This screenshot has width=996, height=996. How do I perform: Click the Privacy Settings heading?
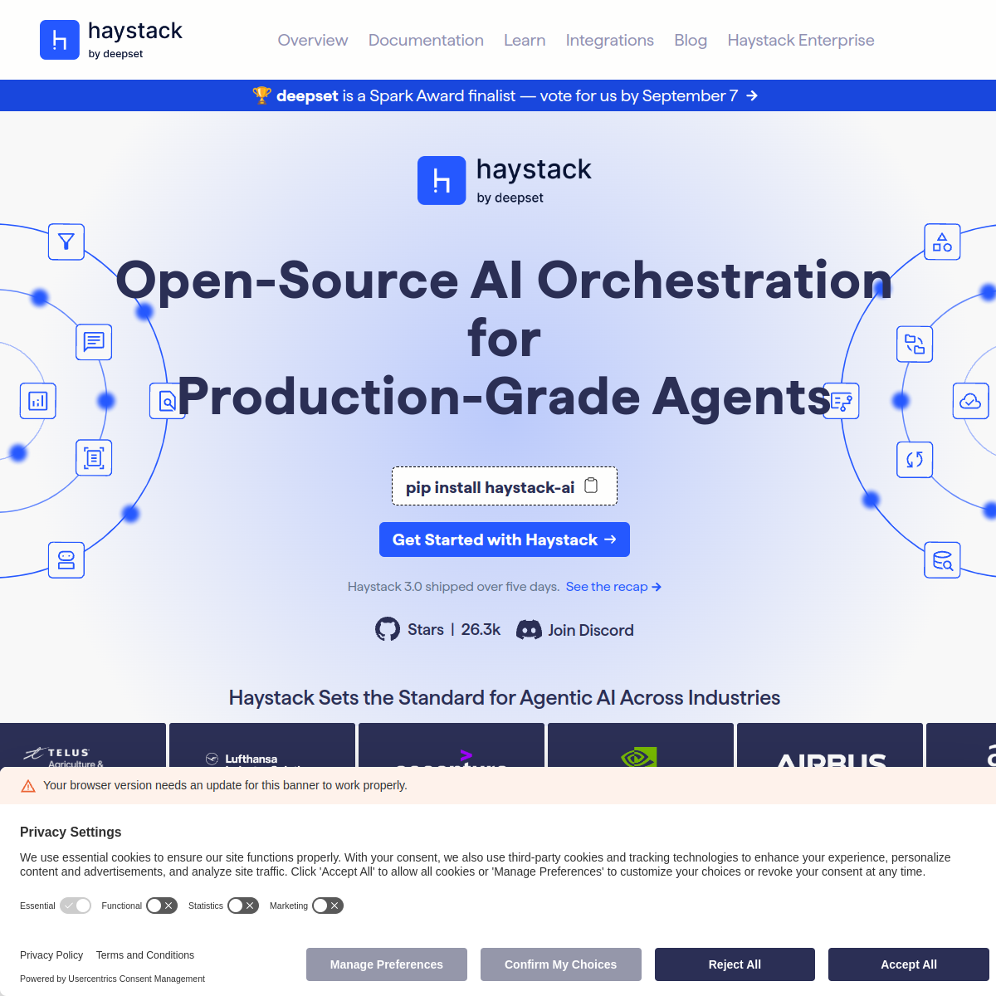coord(71,832)
